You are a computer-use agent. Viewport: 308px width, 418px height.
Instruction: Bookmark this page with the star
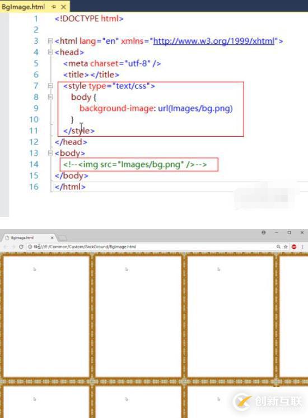[x=286, y=247]
